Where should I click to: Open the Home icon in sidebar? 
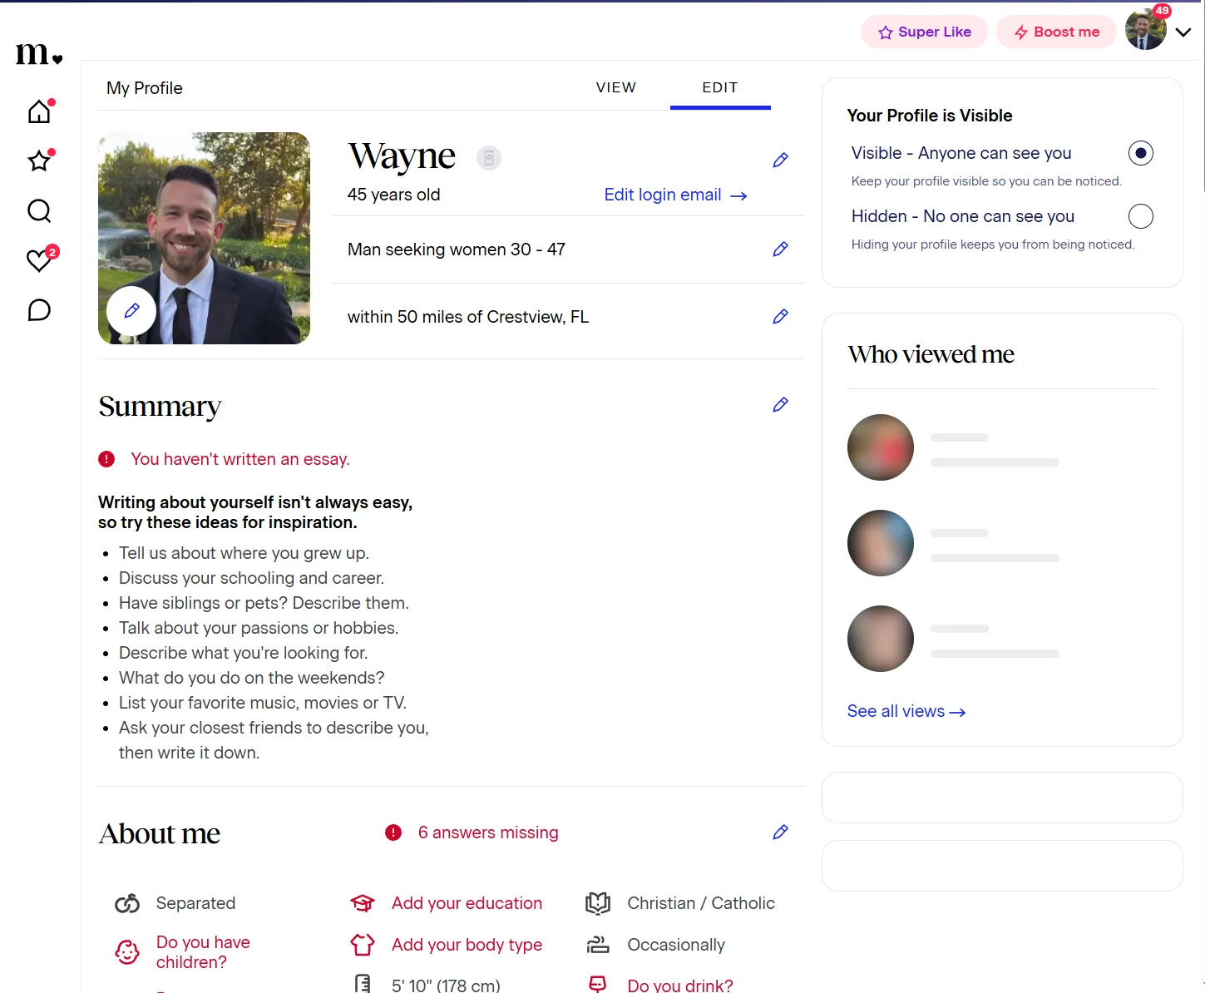(39, 111)
